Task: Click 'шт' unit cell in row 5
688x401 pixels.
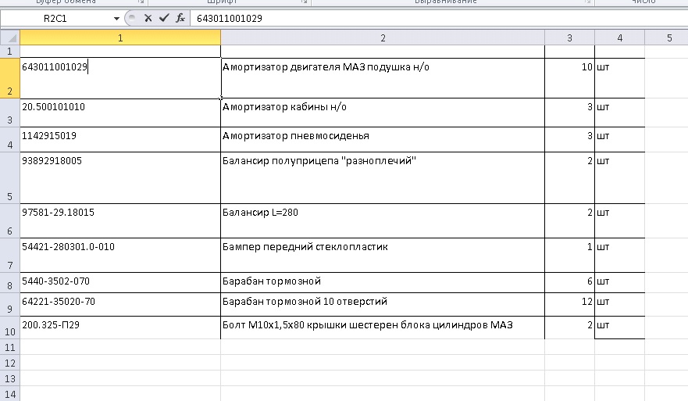Action: [x=619, y=178]
